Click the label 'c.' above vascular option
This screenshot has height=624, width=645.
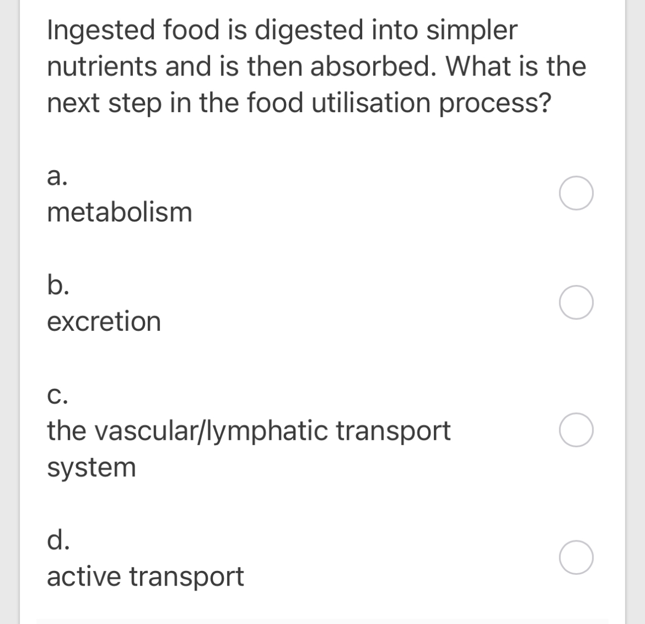point(57,396)
